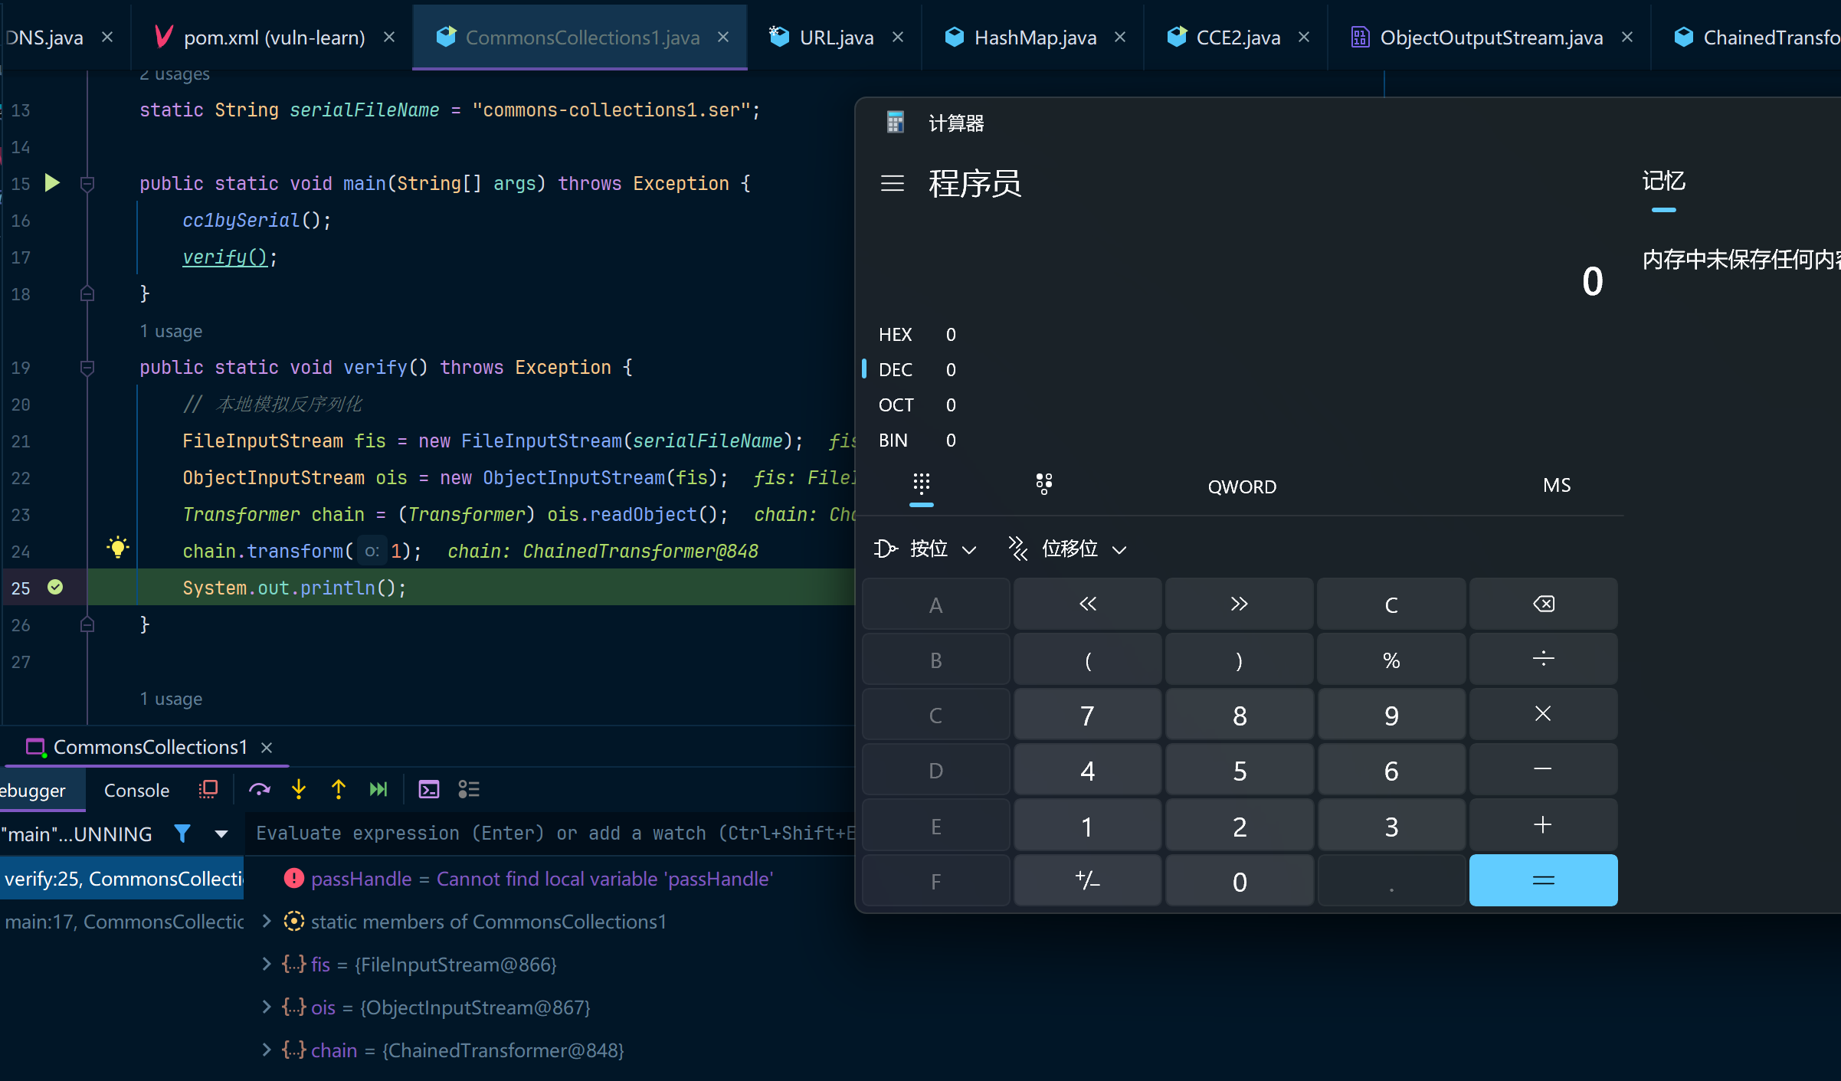Toggle the QWORD word size
Screen dimensions: 1841x1081
pos(1242,486)
